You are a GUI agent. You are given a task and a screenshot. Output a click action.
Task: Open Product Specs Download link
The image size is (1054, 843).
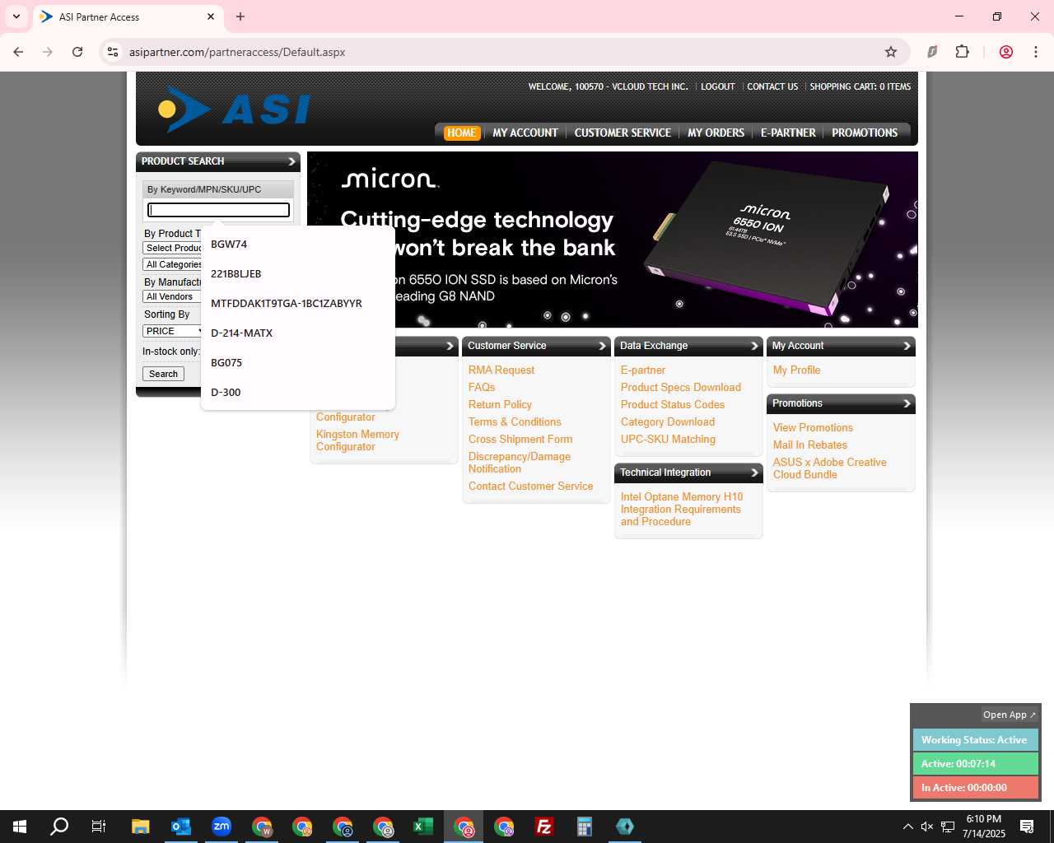(x=681, y=388)
